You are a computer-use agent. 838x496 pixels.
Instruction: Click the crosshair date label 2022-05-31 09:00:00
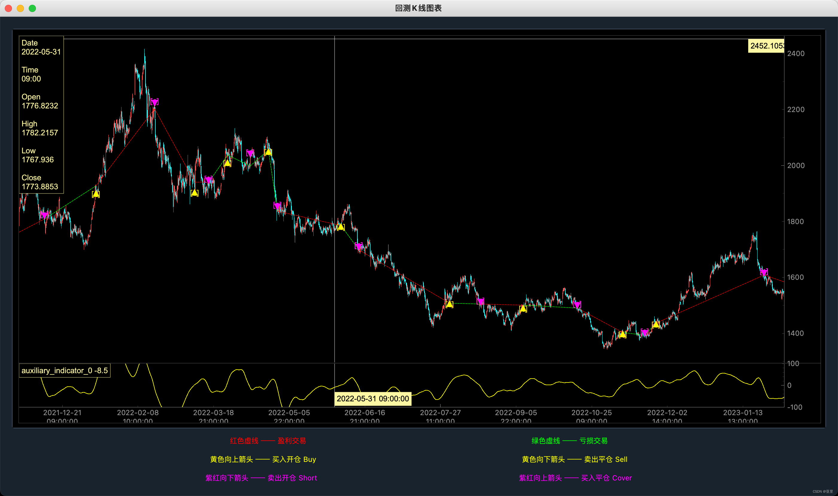click(373, 399)
